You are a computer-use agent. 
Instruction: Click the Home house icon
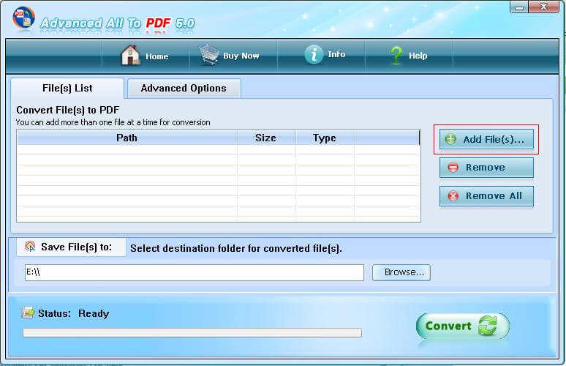130,55
